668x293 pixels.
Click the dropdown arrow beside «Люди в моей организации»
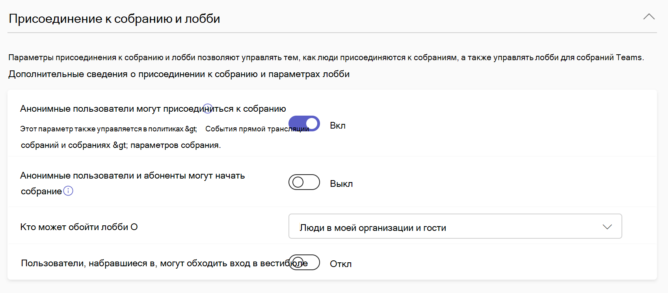pos(607,227)
